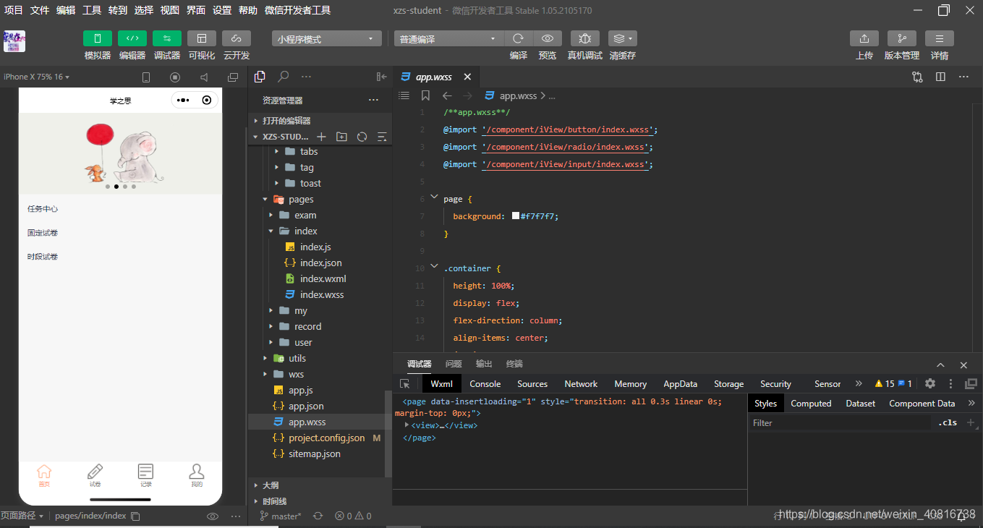Viewport: 983px width, 528px height.
Task: Click the 我的 tab in simulator
Action: click(x=197, y=475)
